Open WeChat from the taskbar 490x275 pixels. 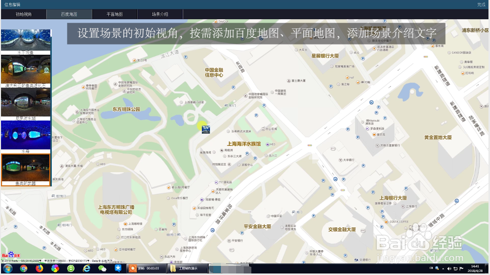102,268
